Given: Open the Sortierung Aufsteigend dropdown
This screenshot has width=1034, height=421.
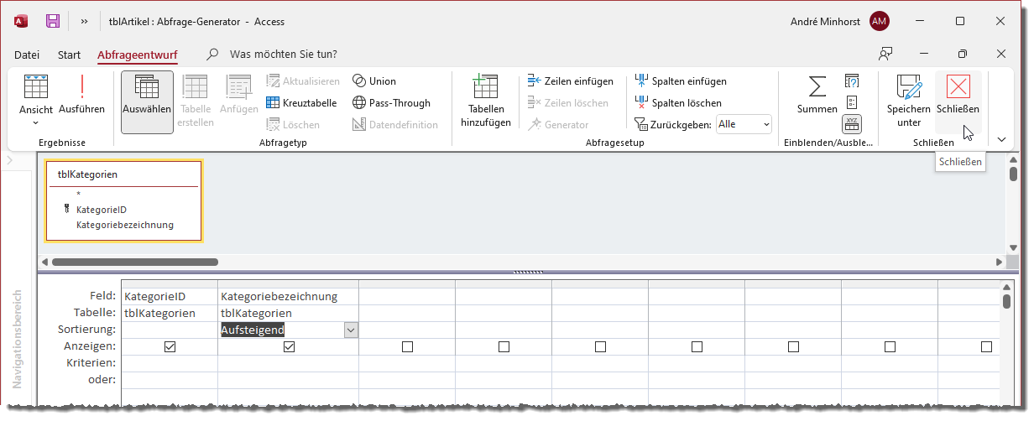Looking at the screenshot, I should pos(351,330).
